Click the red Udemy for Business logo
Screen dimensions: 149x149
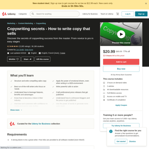12,124
